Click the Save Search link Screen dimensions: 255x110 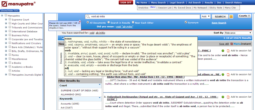tap(219, 23)
